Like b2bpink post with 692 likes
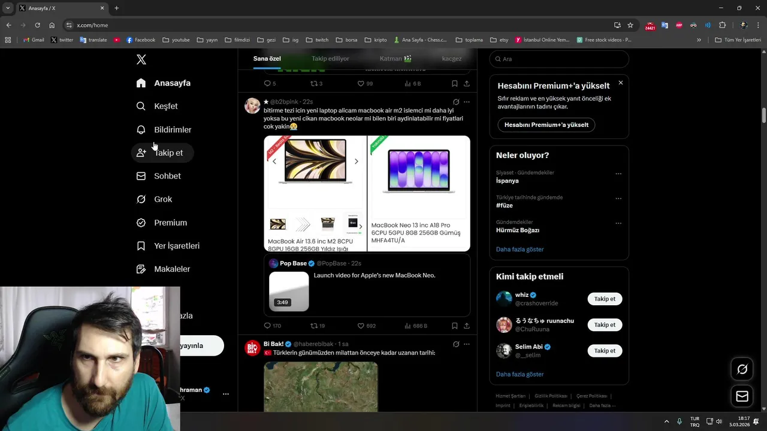Screen dimensions: 767x431 [x=366, y=326]
